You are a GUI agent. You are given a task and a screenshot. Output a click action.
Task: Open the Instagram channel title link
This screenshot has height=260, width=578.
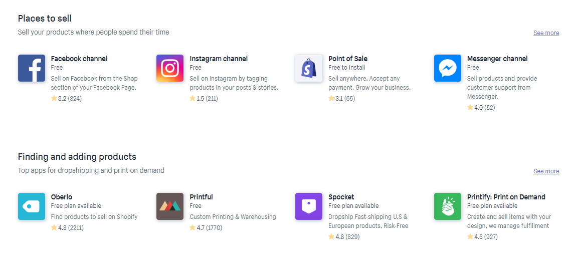click(x=219, y=59)
